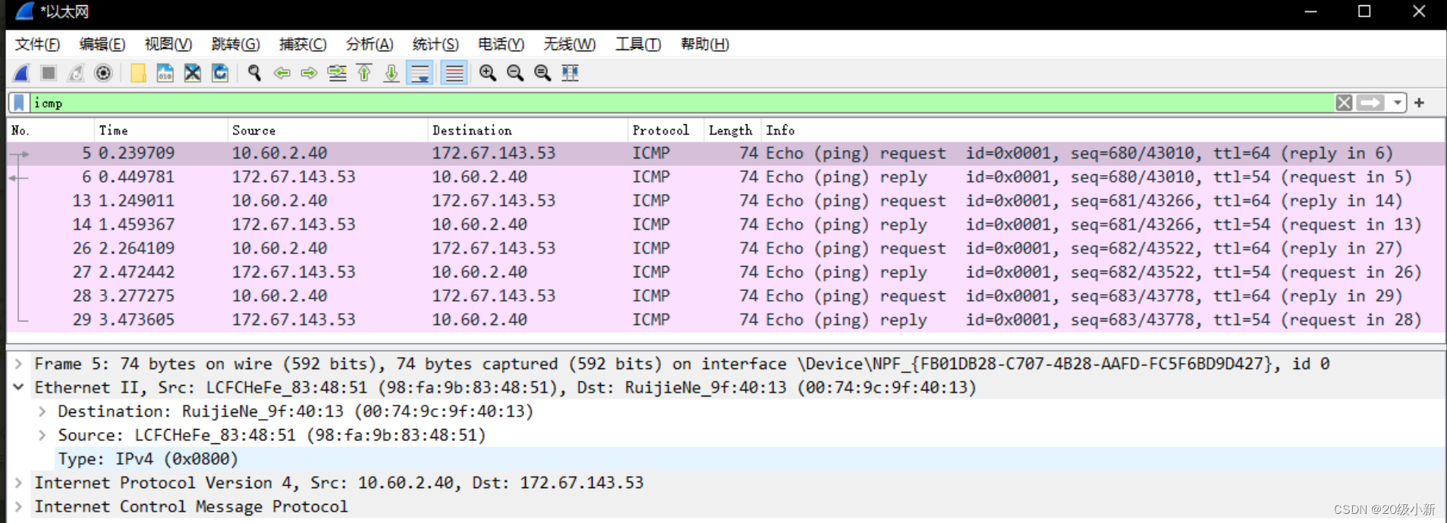The width and height of the screenshot is (1447, 523).
Task: Find a packet with the magnifier icon
Action: tap(254, 73)
